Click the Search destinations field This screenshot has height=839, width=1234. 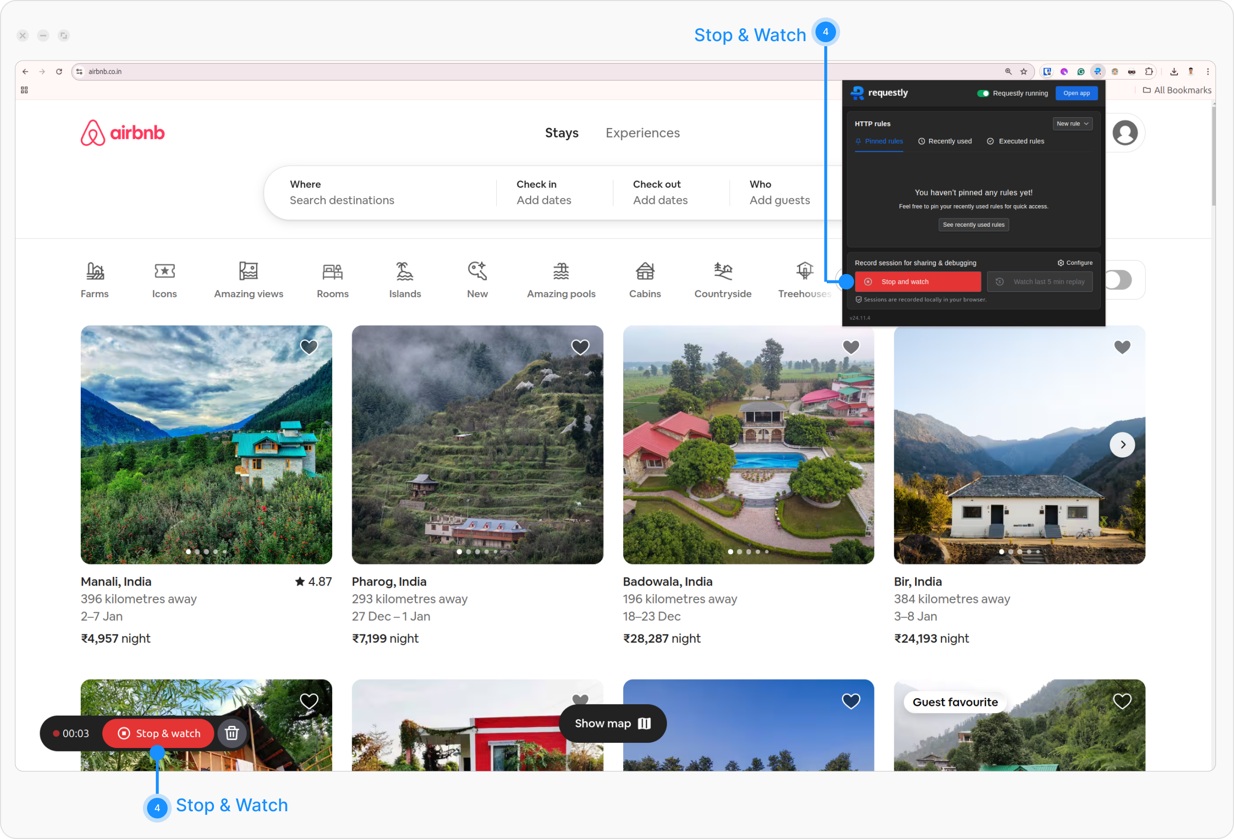[x=342, y=200]
